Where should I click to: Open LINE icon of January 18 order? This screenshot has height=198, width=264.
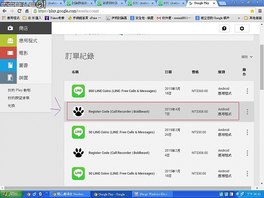point(78,173)
